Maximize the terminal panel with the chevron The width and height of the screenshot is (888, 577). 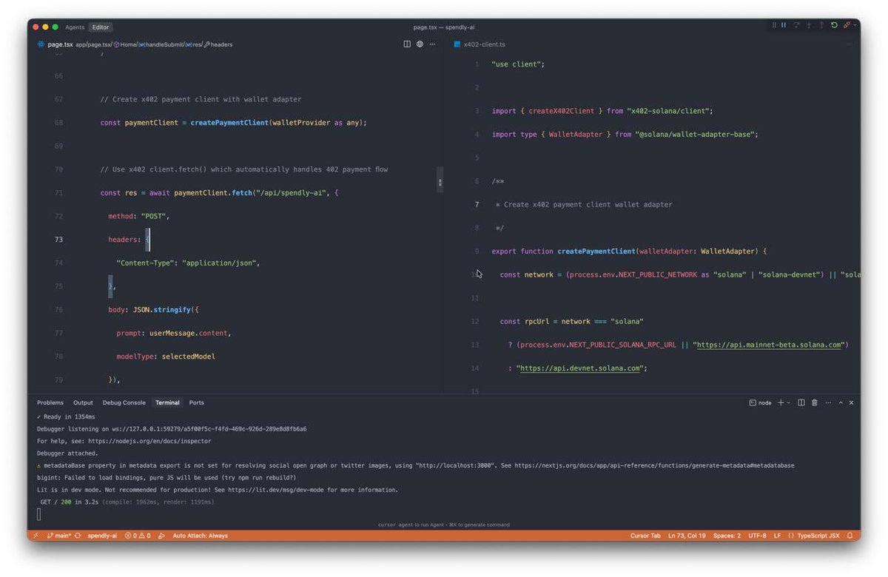coord(840,402)
